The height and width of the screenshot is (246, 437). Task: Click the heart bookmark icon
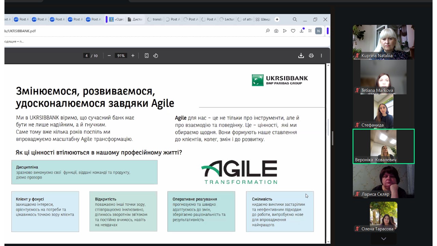(x=293, y=31)
